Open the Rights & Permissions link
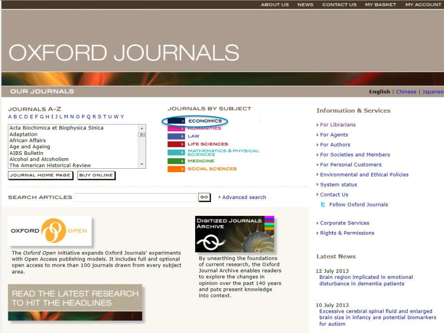 [x=347, y=233]
